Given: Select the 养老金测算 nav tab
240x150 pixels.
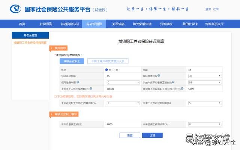Looking at the screenshot, I should (94, 24).
